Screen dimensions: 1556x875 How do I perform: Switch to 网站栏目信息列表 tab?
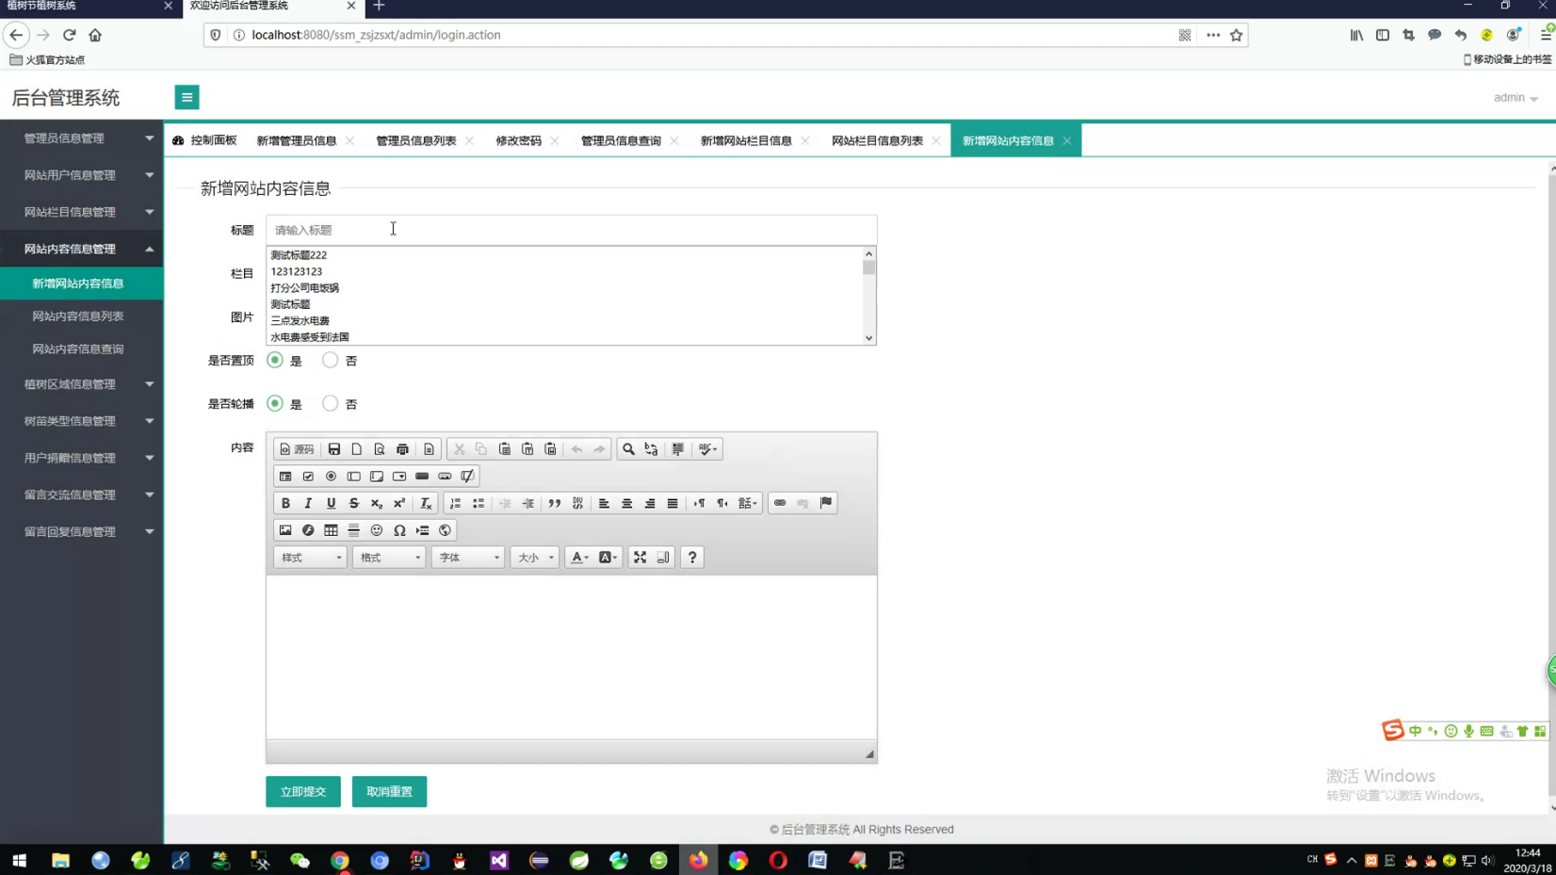877,140
